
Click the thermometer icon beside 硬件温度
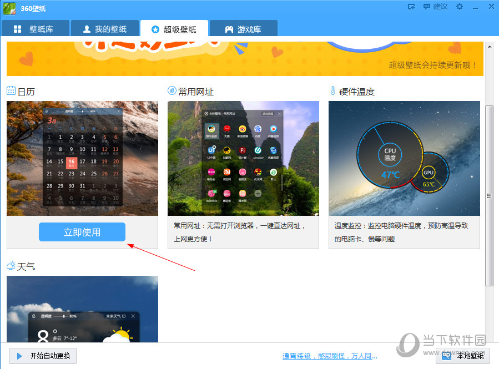coord(333,91)
